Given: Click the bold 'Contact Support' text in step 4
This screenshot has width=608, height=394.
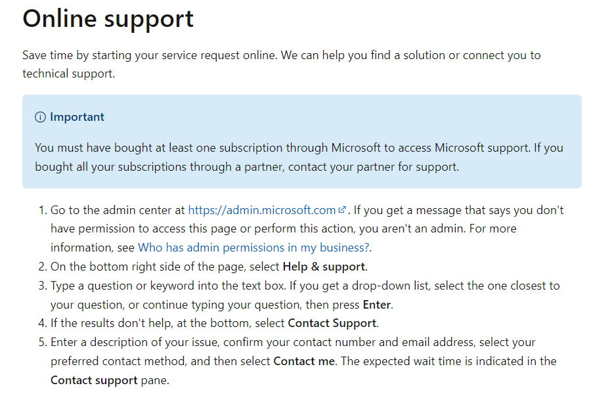Looking at the screenshot, I should coord(332,324).
